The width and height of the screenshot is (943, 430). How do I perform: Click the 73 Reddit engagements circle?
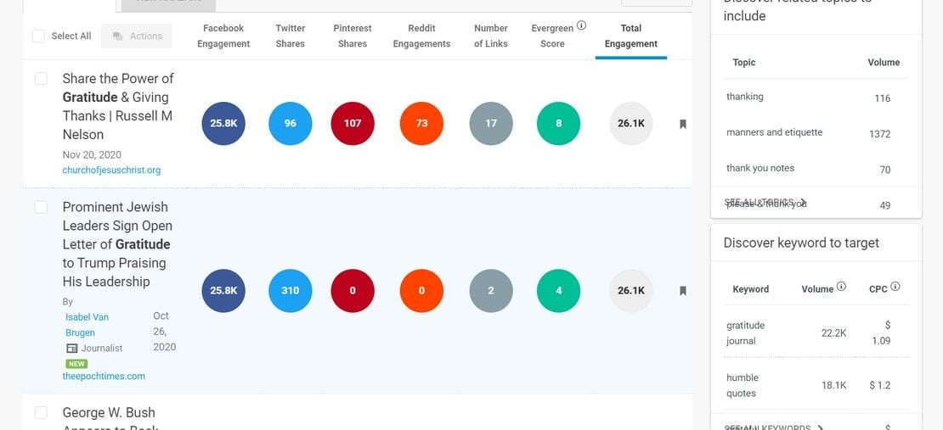[421, 123]
